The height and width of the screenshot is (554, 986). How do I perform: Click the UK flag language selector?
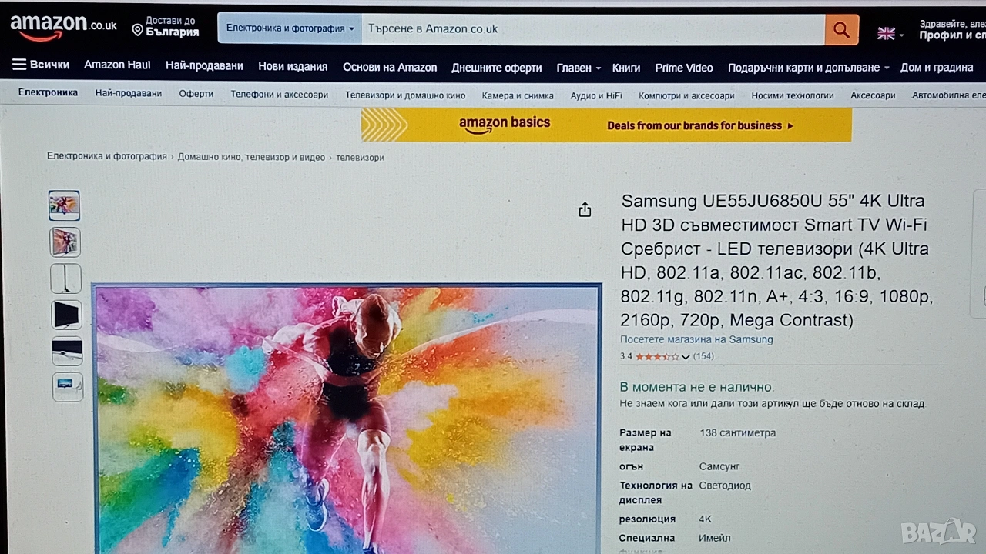[x=890, y=34]
